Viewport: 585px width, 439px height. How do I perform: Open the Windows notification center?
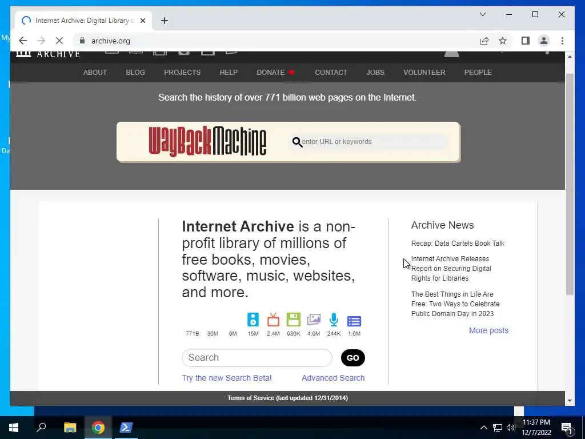(x=566, y=428)
